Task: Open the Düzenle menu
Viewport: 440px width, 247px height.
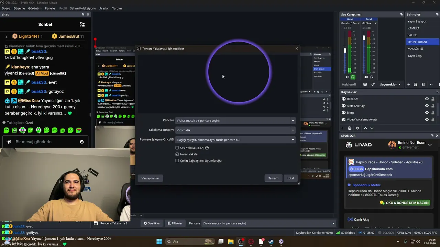Action: [19, 8]
